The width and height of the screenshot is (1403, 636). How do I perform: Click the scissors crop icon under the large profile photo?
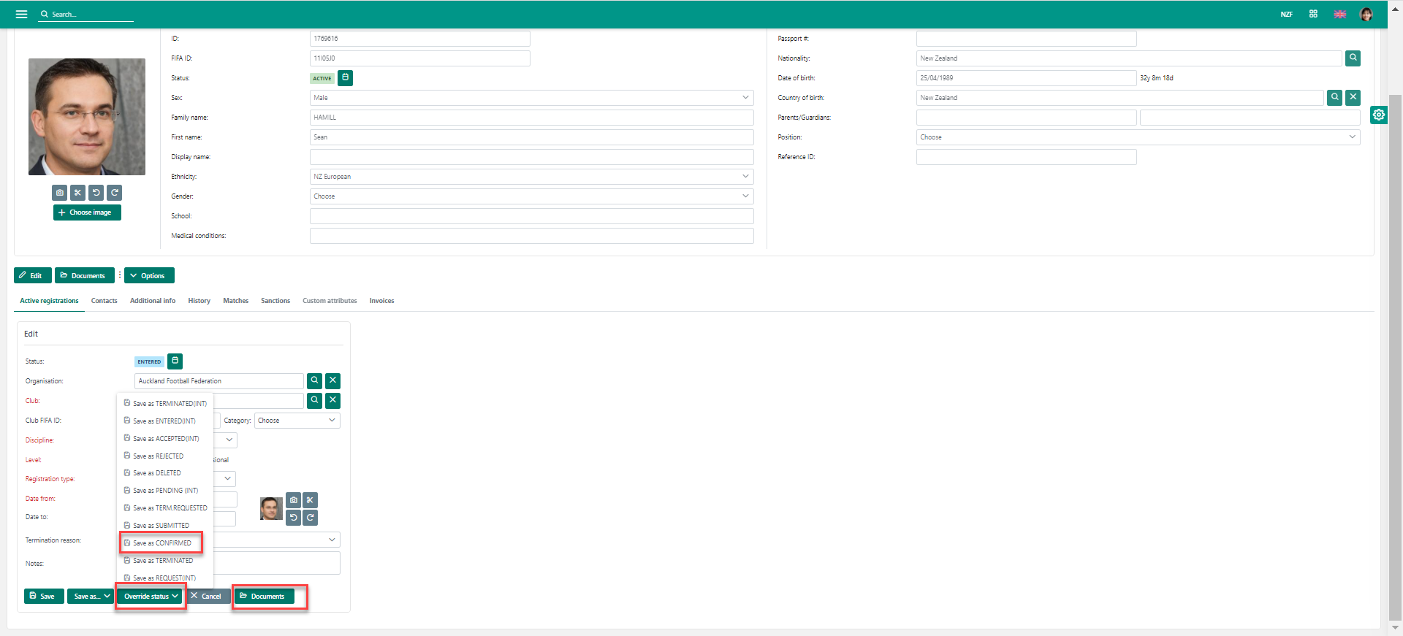click(78, 193)
